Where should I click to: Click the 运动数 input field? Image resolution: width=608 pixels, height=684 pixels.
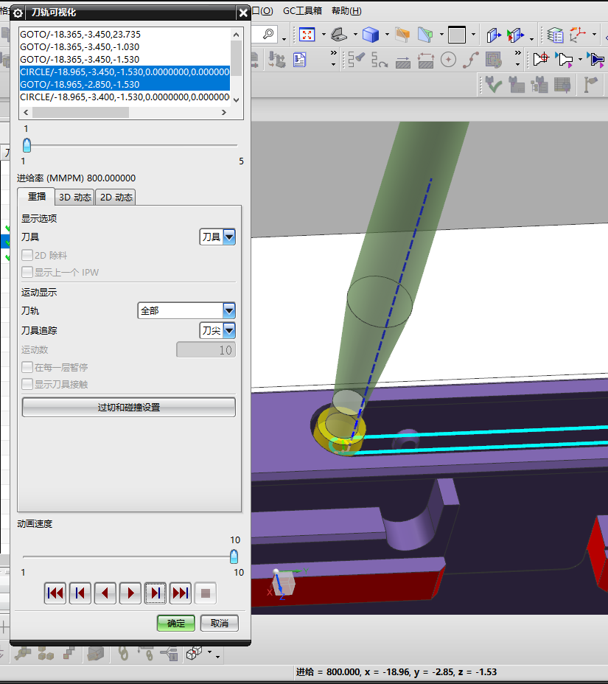[x=206, y=350]
